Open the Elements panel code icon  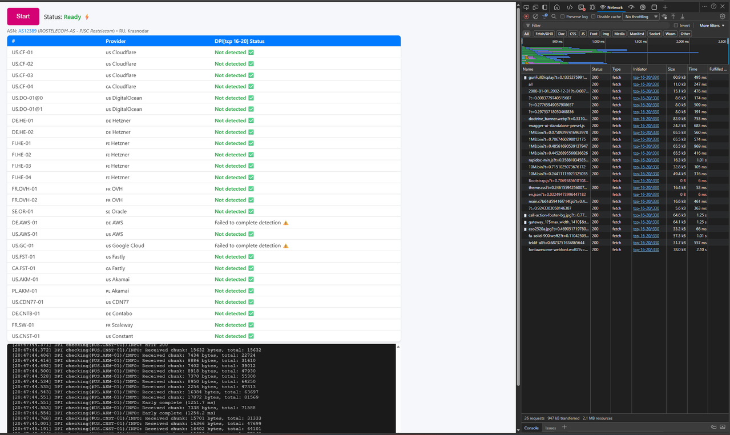coord(570,7)
